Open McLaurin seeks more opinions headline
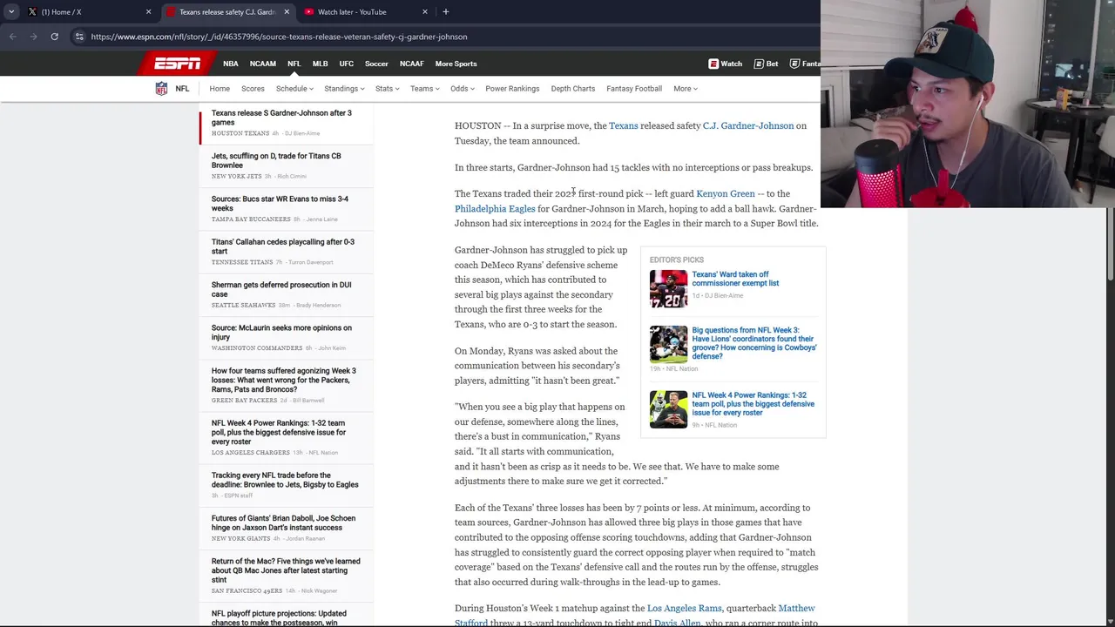 [281, 332]
